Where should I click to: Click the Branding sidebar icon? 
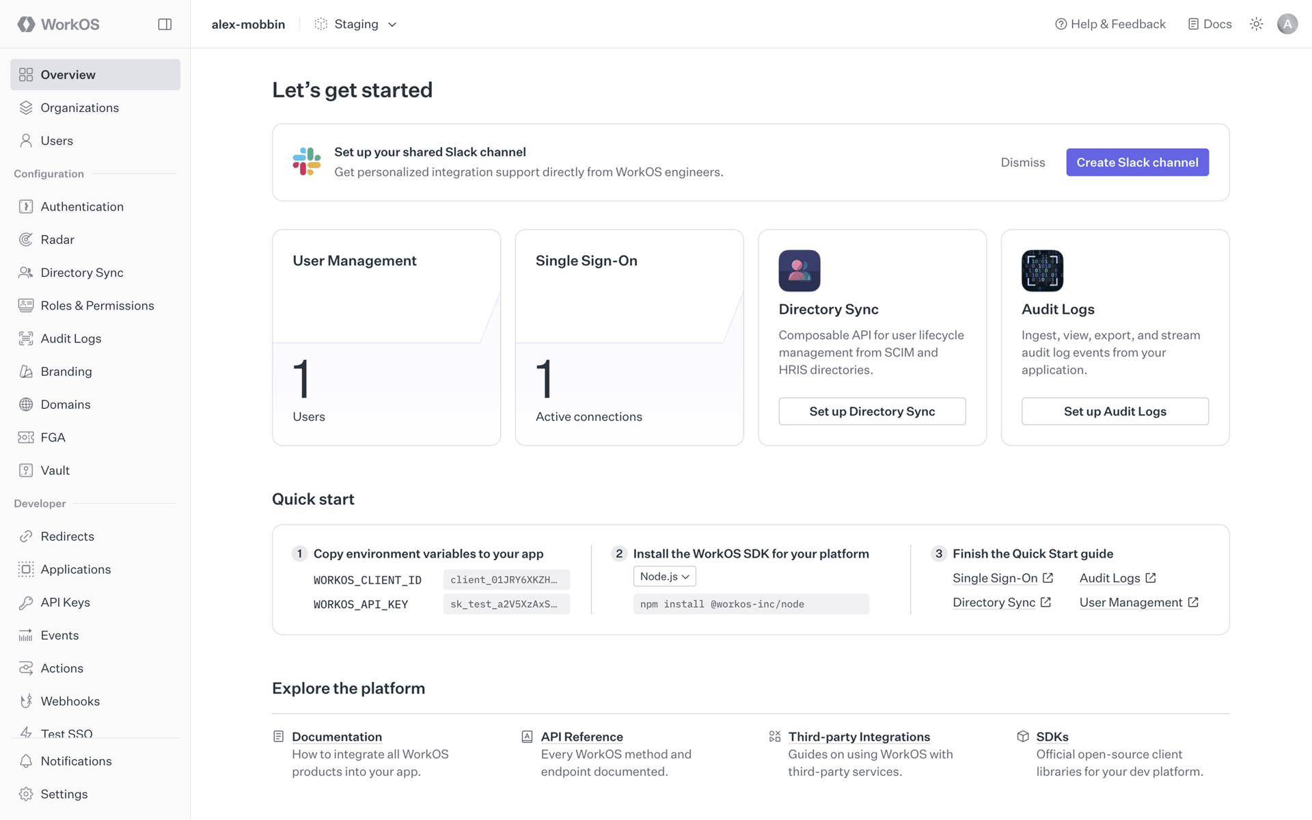click(26, 371)
